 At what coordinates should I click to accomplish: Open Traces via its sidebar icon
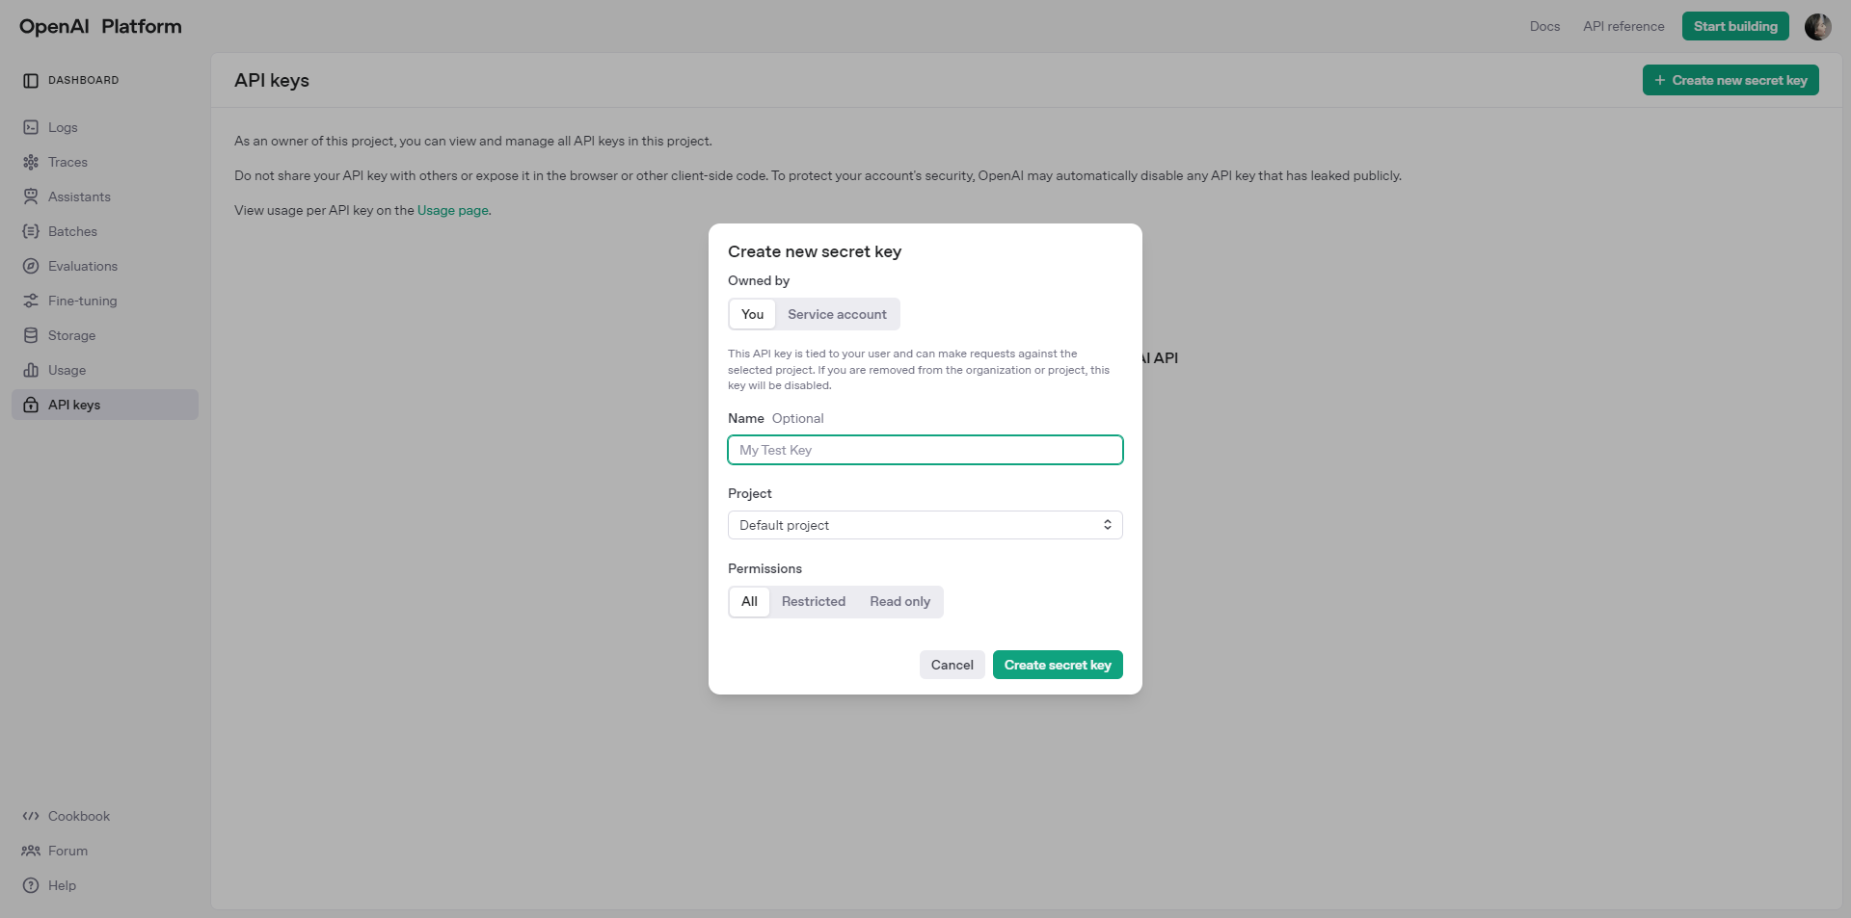tap(31, 162)
